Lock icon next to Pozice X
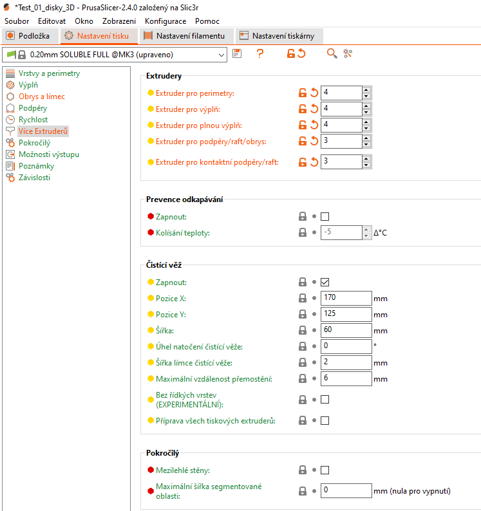481x511 pixels. pos(303,298)
